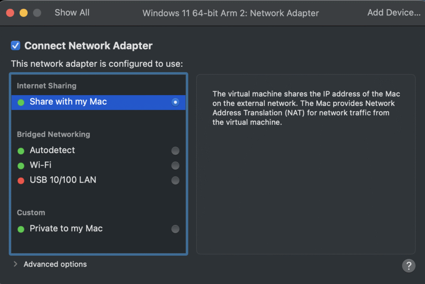Image resolution: width=425 pixels, height=284 pixels.
Task: Click the window title bar text
Action: point(230,13)
